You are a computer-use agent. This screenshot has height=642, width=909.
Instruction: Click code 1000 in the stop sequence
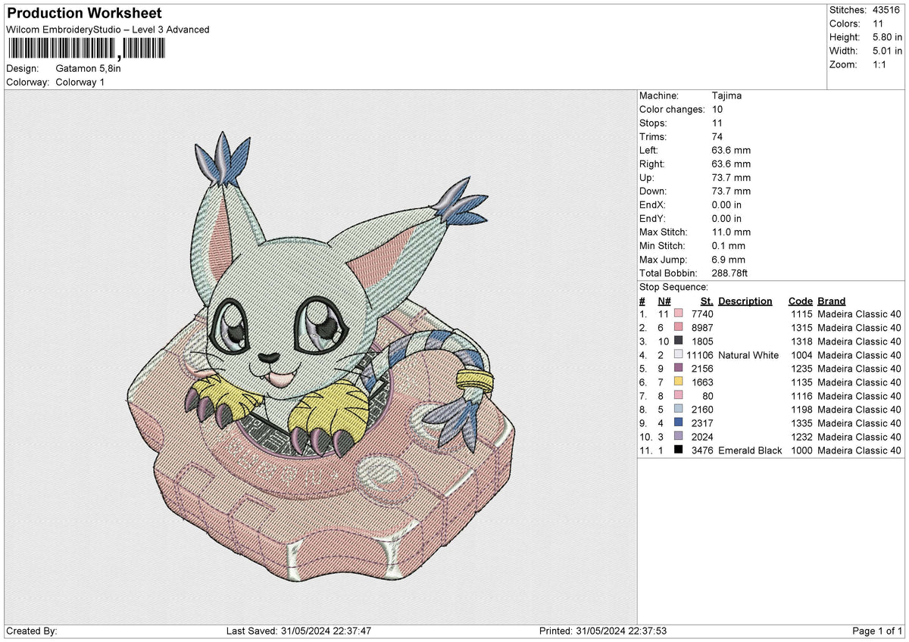801,450
